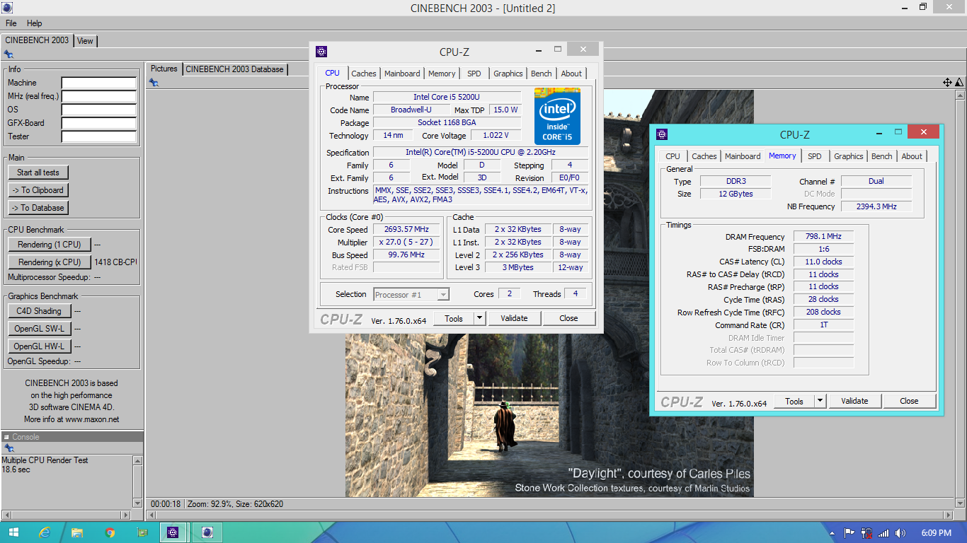Run the Rendering (1 CPU) benchmark
The width and height of the screenshot is (967, 543).
point(50,245)
